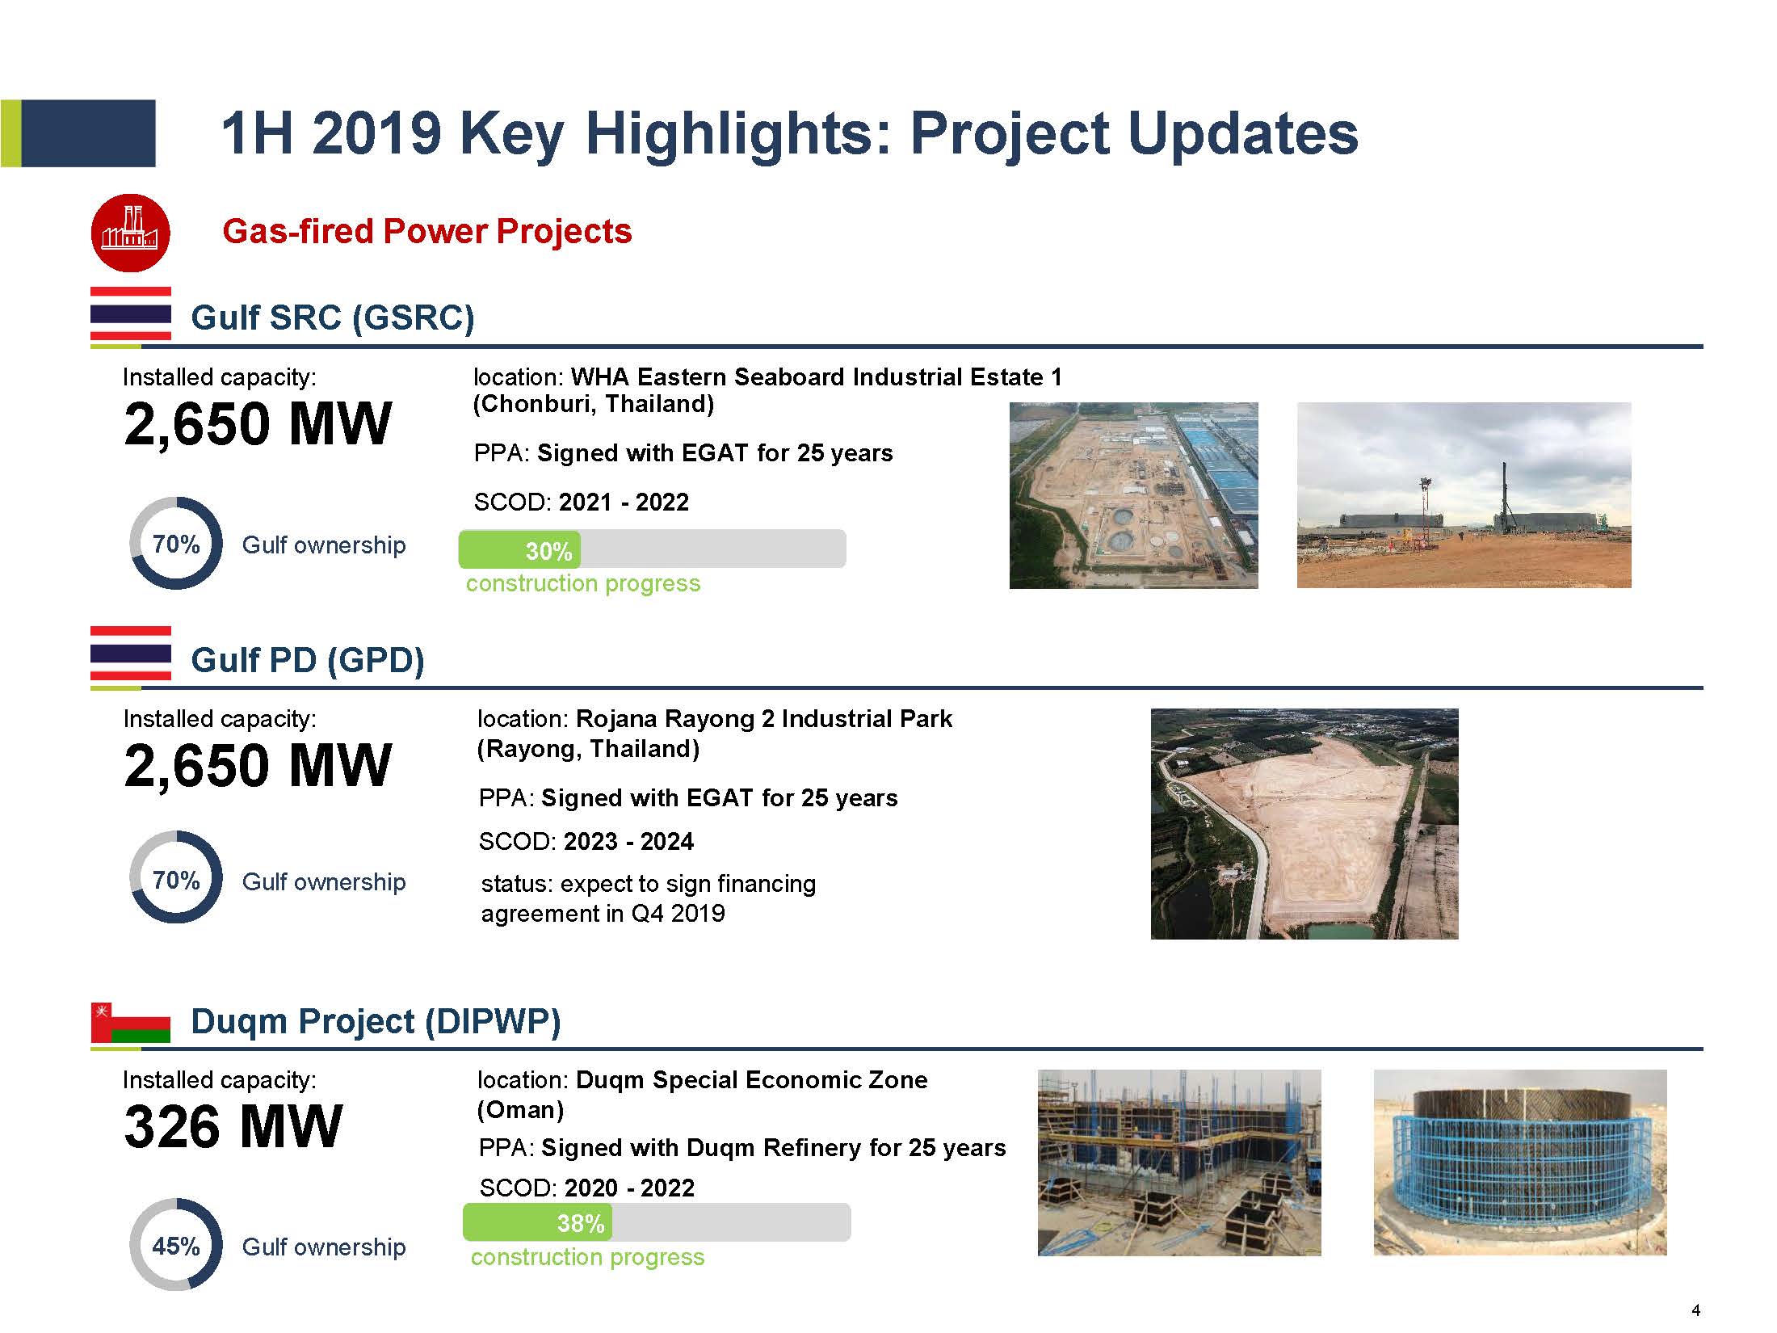Screen dimensions: 1777x1333
Task: Click the GSRC 30% construction progress bar
Action: 652,549
